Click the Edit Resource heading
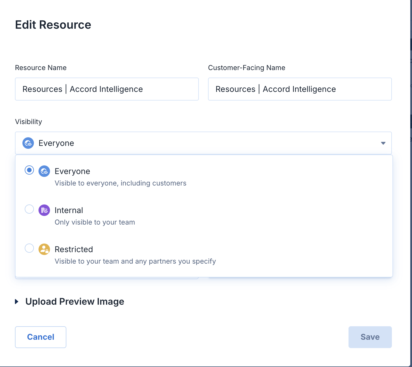This screenshot has height=367, width=412. click(53, 25)
